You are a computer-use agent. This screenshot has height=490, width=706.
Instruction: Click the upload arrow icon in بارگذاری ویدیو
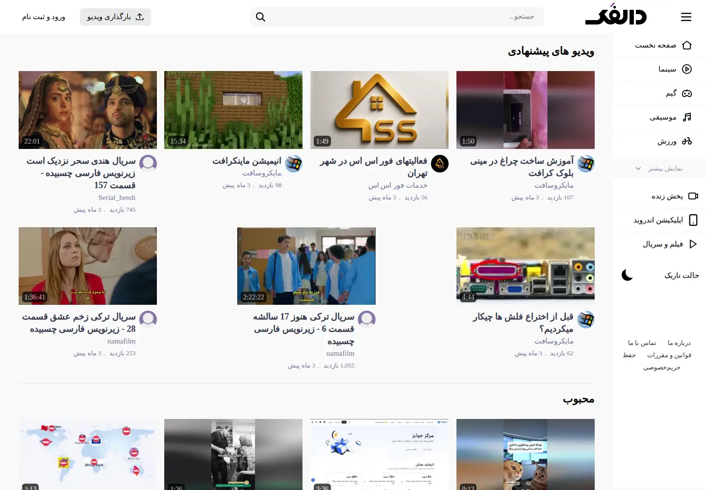(140, 17)
